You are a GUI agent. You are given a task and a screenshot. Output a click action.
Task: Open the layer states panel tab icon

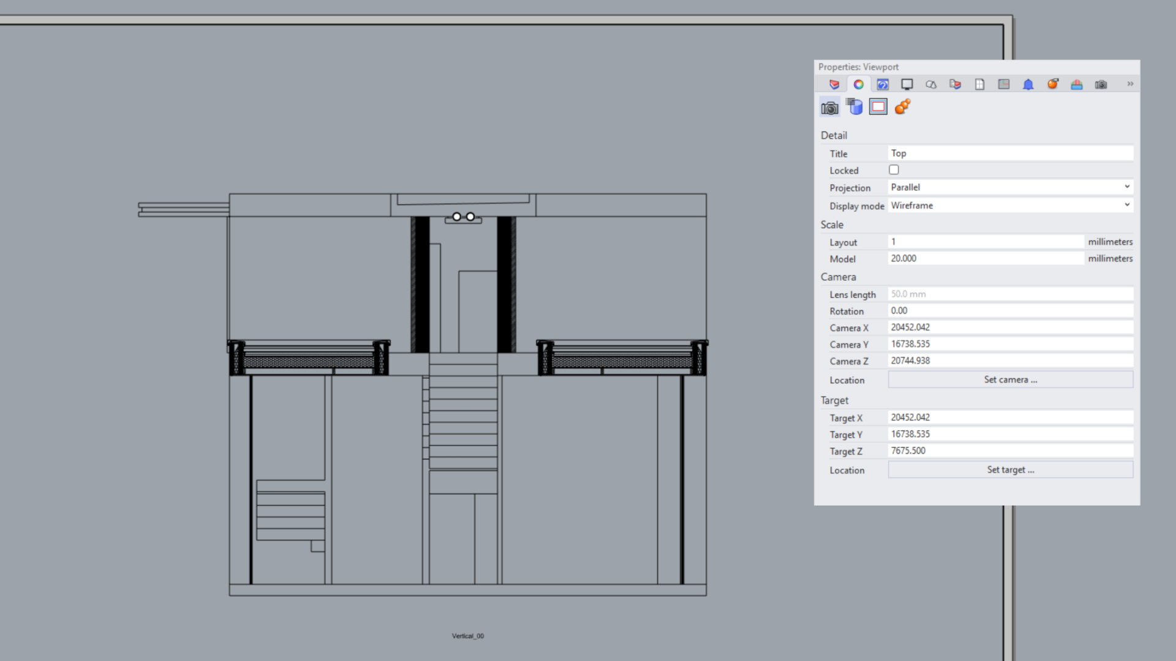[x=956, y=84]
